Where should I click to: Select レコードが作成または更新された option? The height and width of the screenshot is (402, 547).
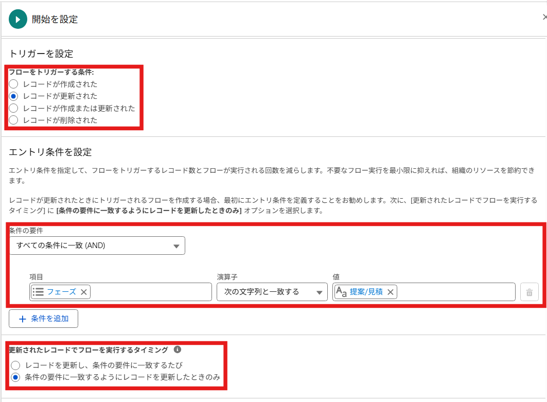(x=14, y=108)
